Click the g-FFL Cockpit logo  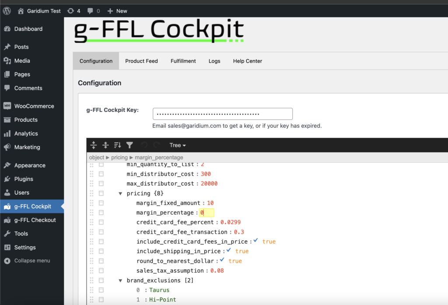point(159,31)
